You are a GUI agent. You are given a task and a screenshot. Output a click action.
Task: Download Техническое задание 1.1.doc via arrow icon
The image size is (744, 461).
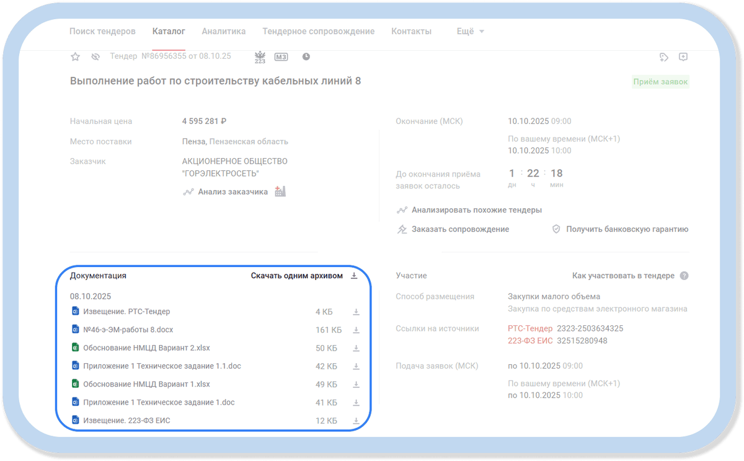[x=356, y=366]
